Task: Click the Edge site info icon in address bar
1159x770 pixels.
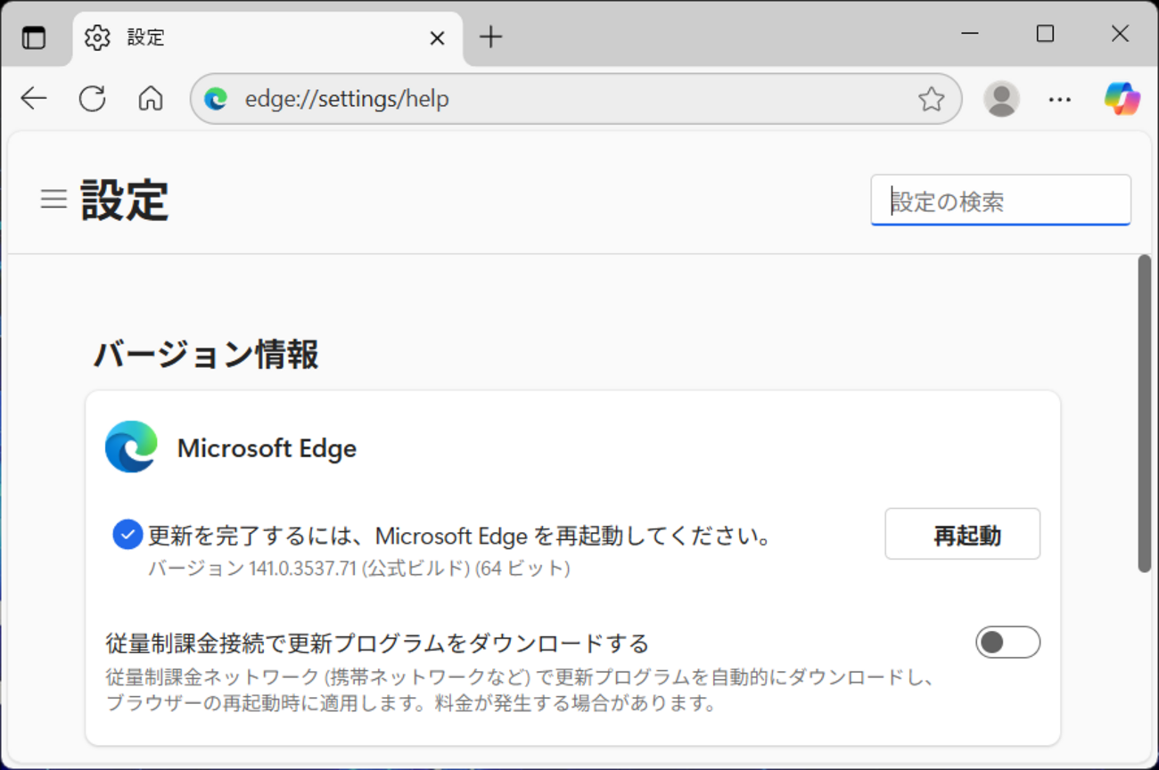Action: tap(216, 98)
